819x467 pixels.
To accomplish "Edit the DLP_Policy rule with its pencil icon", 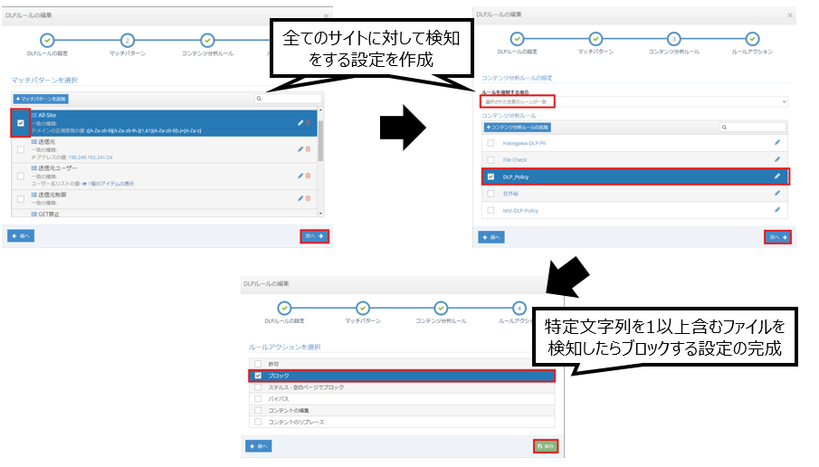I will [x=777, y=176].
